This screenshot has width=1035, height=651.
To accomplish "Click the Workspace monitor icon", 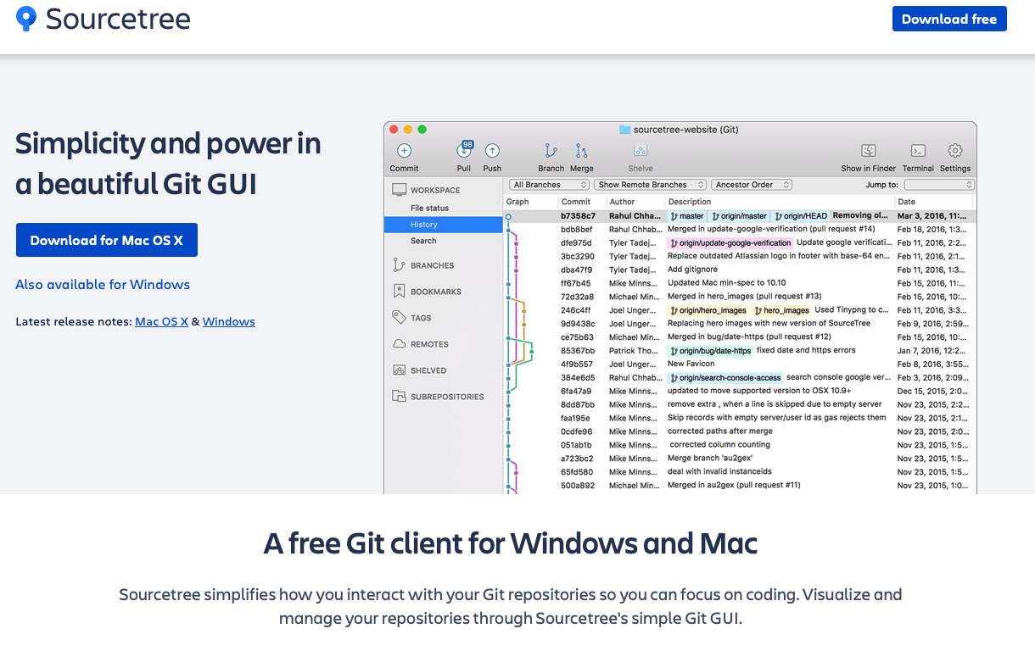I will click(x=399, y=190).
